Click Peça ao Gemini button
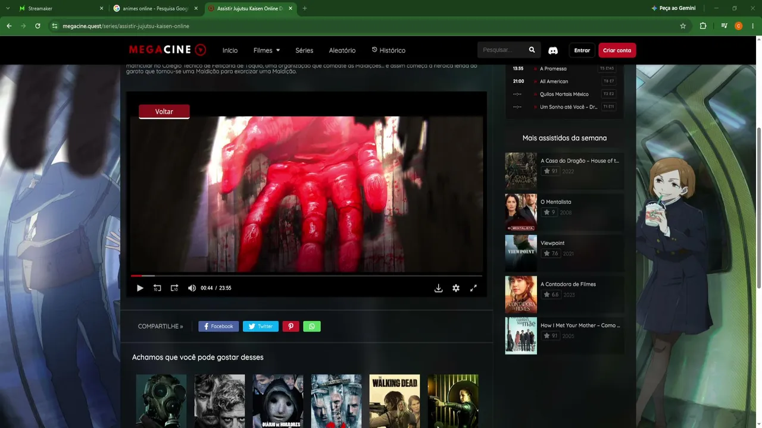Screen dimensions: 762x428 pyautogui.click(x=673, y=8)
